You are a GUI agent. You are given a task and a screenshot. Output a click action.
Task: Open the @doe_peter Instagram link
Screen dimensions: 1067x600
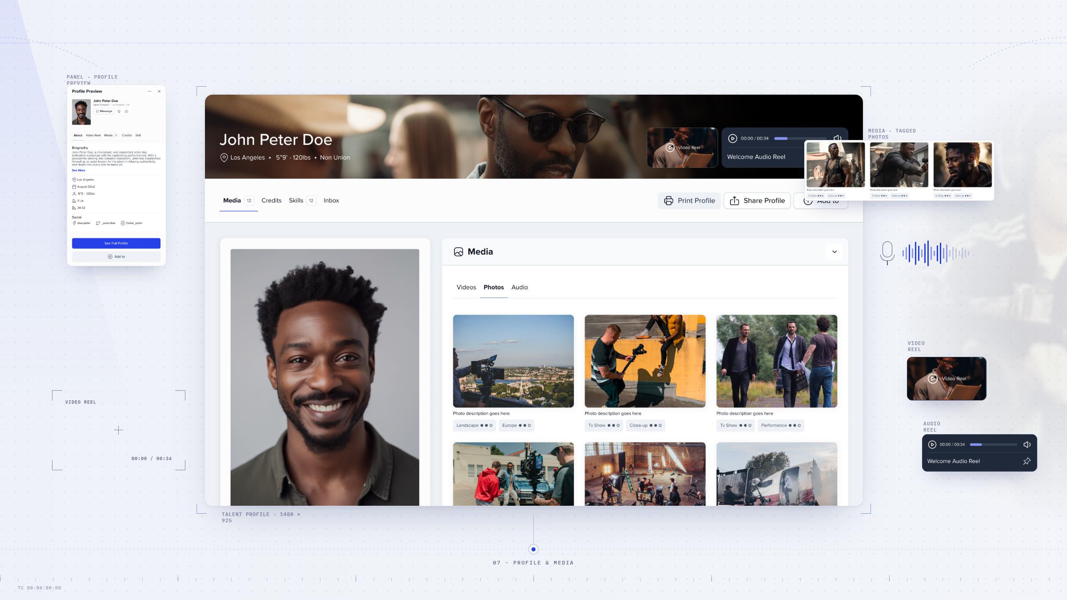pyautogui.click(x=132, y=223)
